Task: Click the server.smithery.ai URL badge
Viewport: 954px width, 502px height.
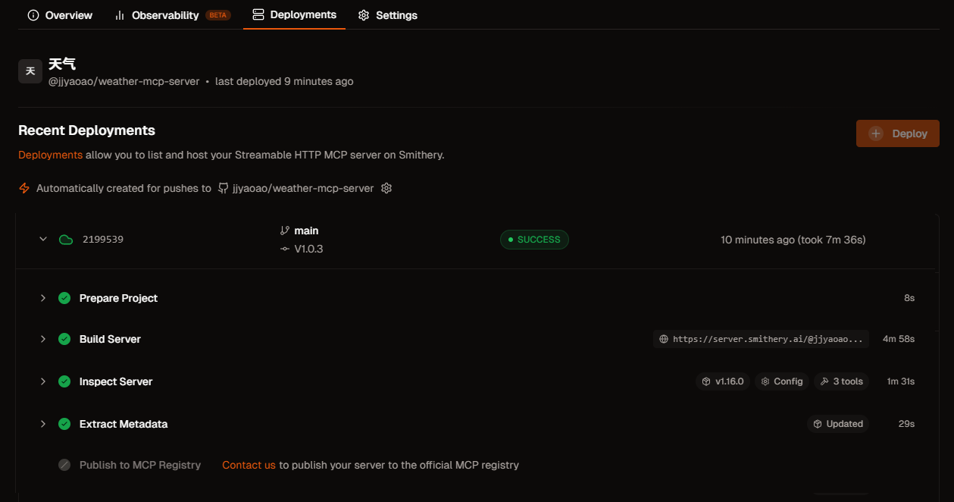Action: tap(761, 339)
